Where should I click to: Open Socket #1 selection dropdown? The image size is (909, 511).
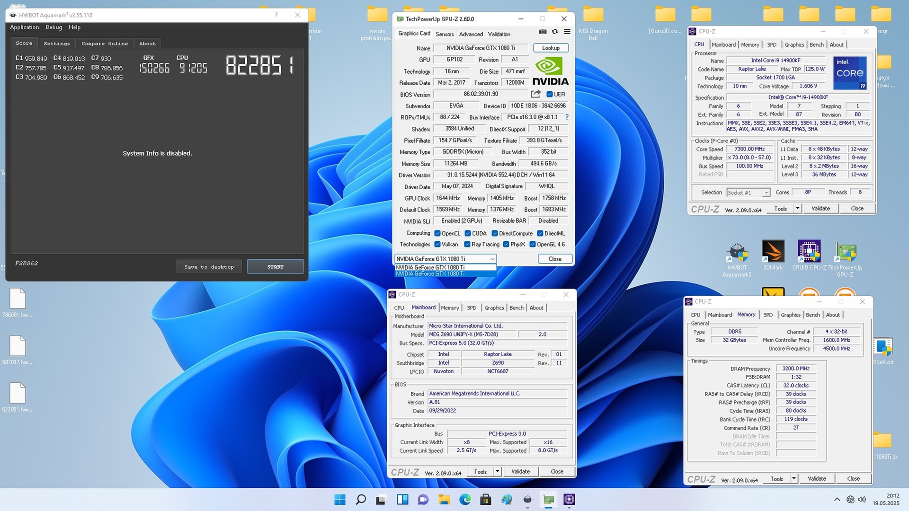click(749, 193)
